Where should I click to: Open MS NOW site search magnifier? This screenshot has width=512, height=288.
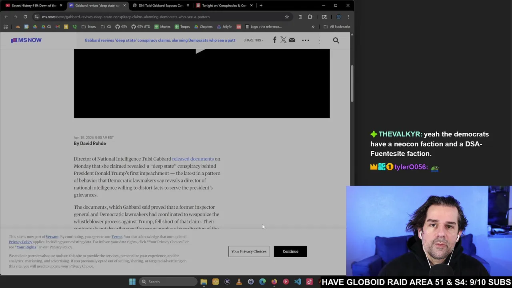pos(336,40)
